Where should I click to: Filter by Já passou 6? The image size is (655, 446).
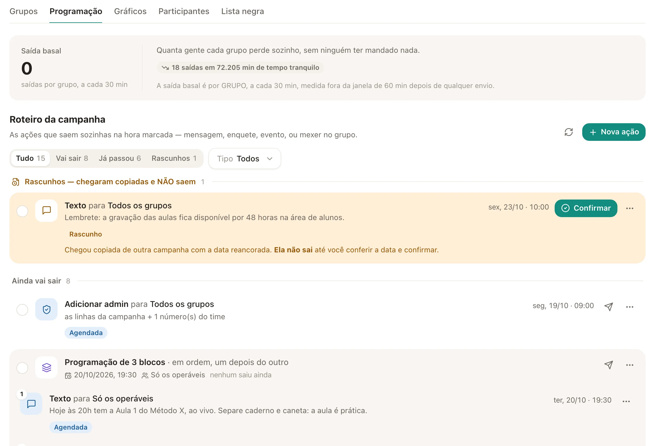pyautogui.click(x=120, y=158)
